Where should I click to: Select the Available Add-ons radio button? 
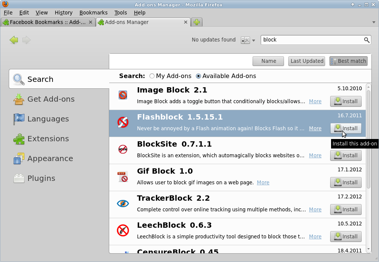198,76
